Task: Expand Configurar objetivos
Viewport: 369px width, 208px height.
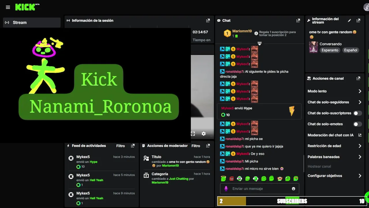Action: click(x=360, y=176)
